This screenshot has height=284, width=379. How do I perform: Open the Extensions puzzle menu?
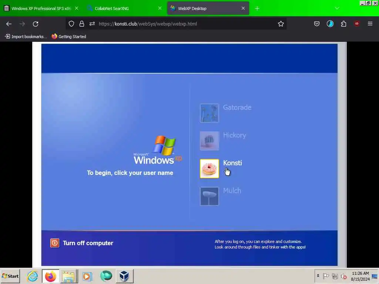343,24
